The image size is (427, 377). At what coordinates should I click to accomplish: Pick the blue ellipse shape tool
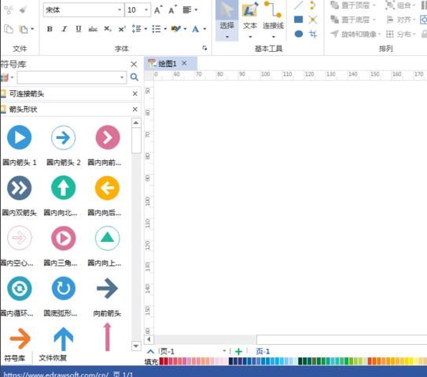(299, 34)
